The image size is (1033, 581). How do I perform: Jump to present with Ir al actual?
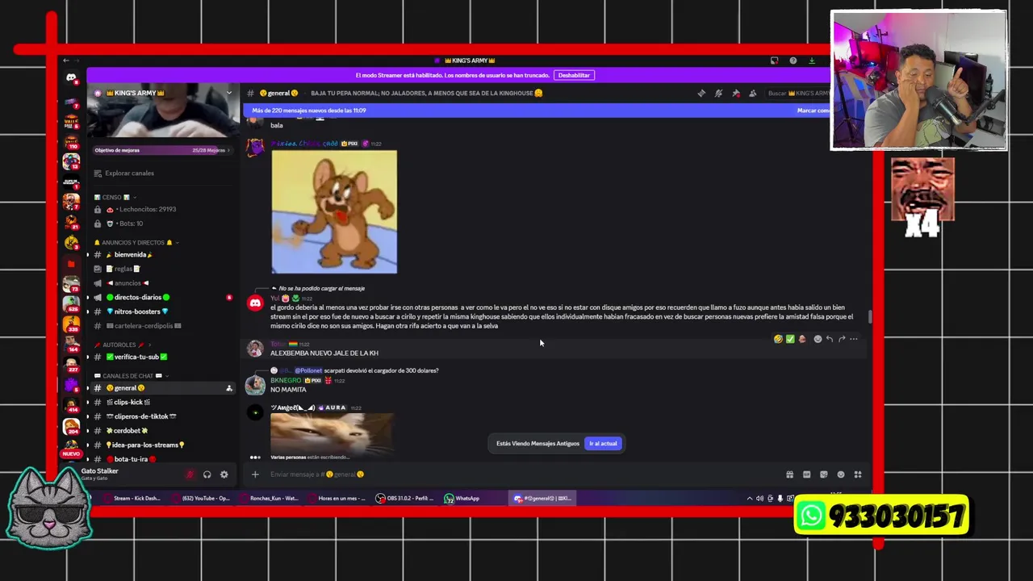coord(603,443)
